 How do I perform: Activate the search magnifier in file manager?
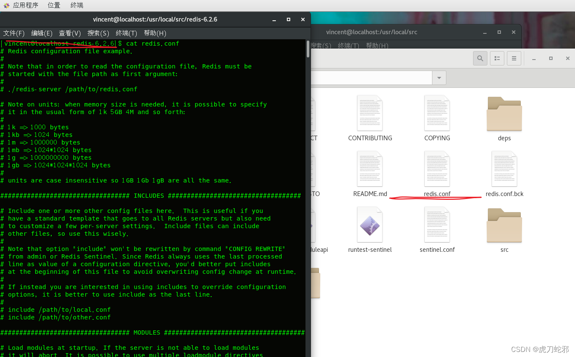tap(480, 58)
